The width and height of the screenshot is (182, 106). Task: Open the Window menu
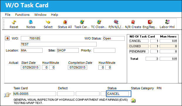click(x=41, y=15)
